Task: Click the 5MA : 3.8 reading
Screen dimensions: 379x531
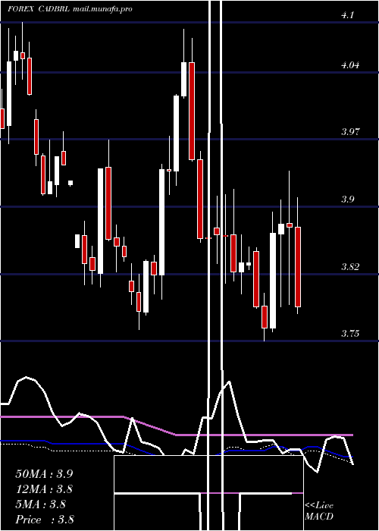Action: tap(41, 504)
